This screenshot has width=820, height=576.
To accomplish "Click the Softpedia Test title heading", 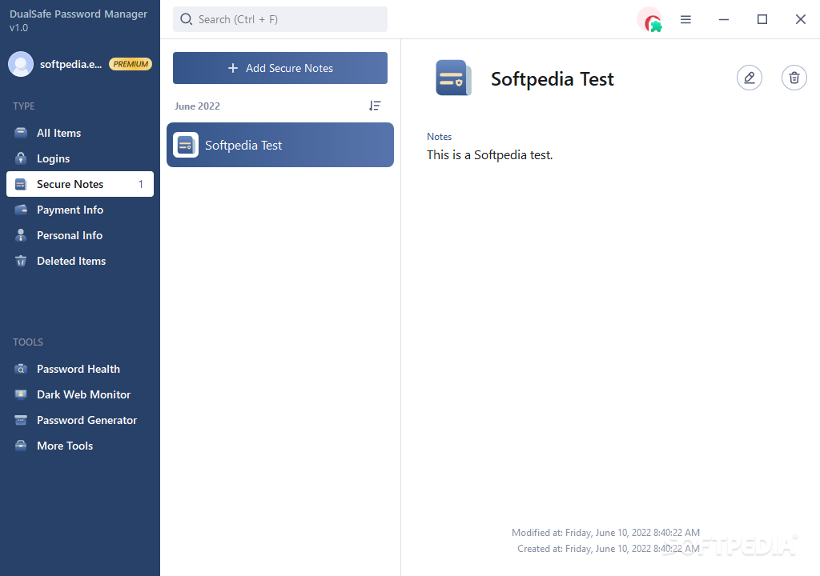I will pyautogui.click(x=553, y=79).
